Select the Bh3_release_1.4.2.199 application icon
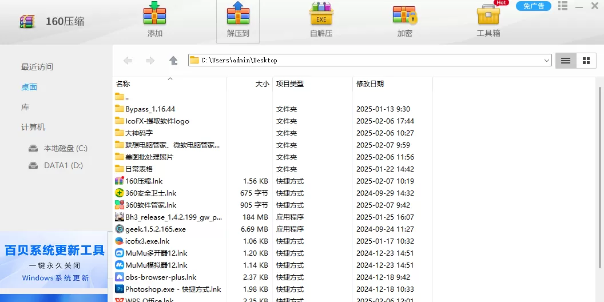604x302 pixels. pos(120,217)
